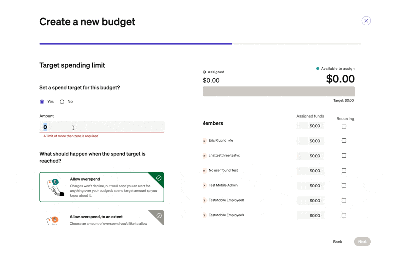Check recurring for TestMobile Employee9
The height and width of the screenshot is (256, 399).
(344, 215)
